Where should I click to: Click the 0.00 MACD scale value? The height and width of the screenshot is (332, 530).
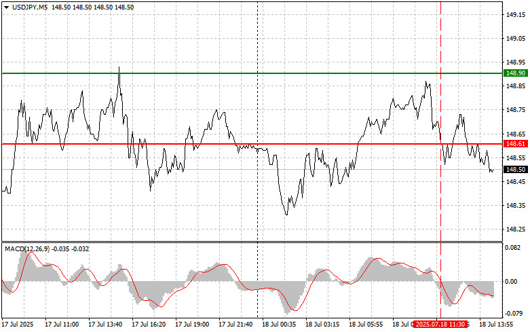(x=511, y=282)
